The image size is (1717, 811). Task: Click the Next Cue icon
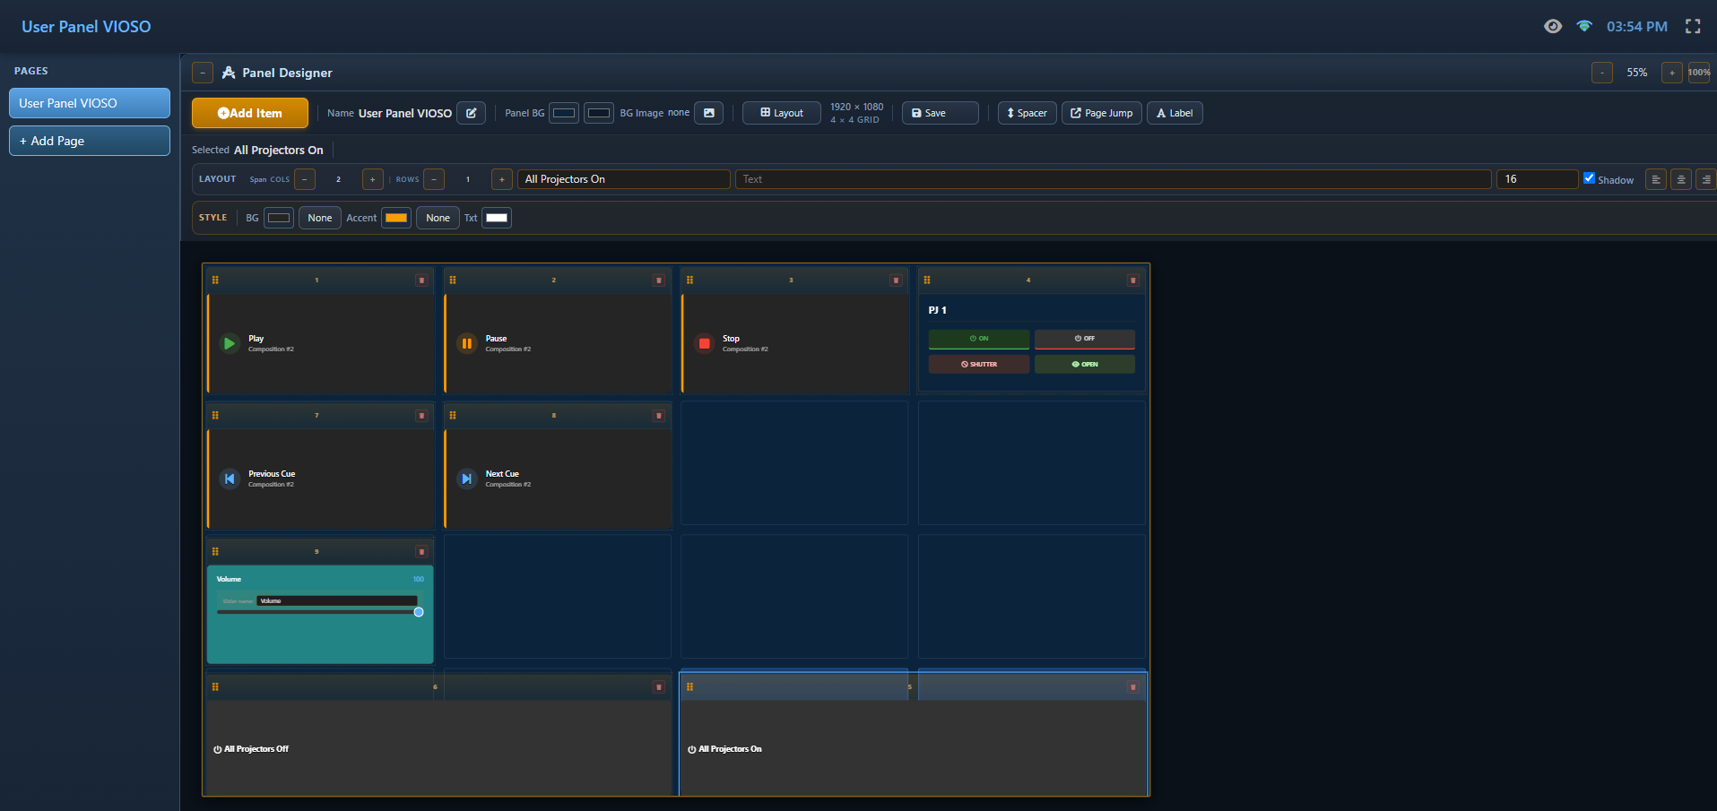(467, 479)
